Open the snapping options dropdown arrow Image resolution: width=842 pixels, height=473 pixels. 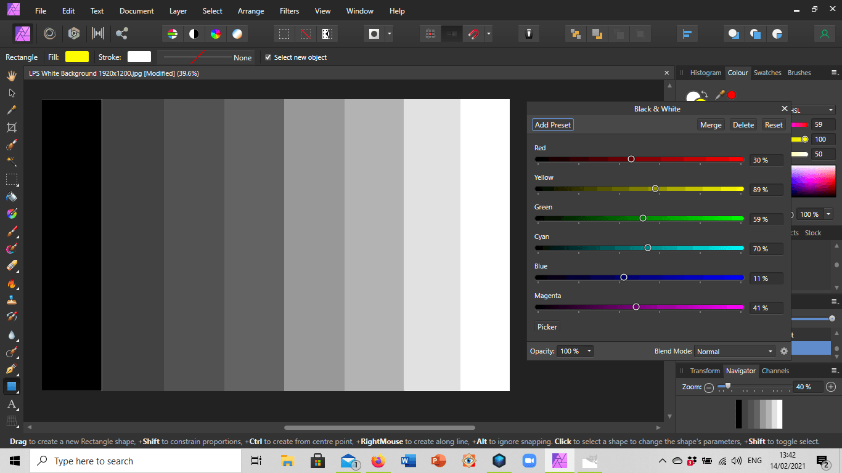click(489, 34)
